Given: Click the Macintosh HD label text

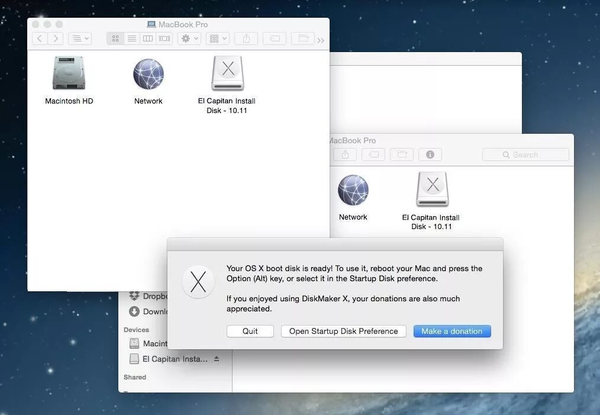Looking at the screenshot, I should (x=69, y=101).
